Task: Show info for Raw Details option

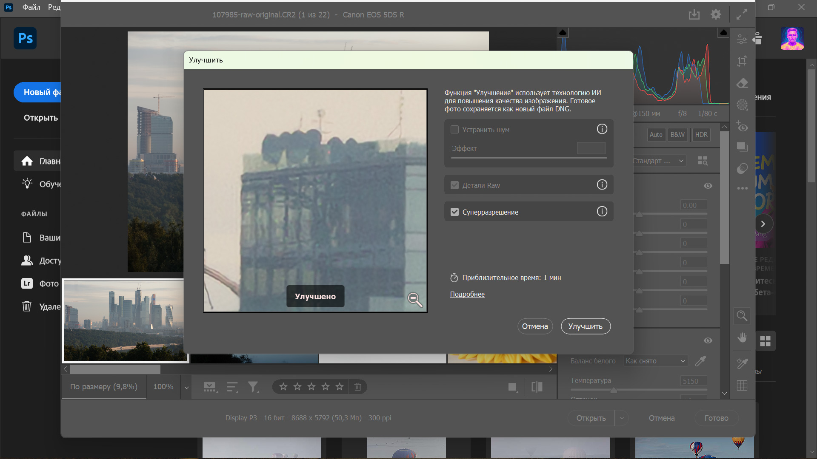Action: click(602, 184)
